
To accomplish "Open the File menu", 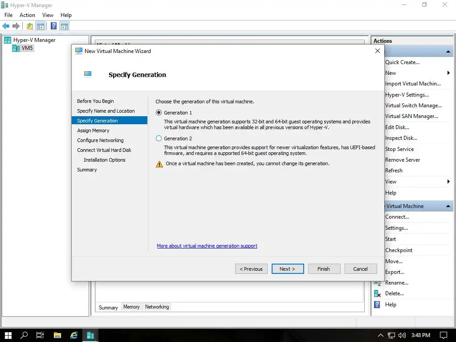I will (x=8, y=15).
